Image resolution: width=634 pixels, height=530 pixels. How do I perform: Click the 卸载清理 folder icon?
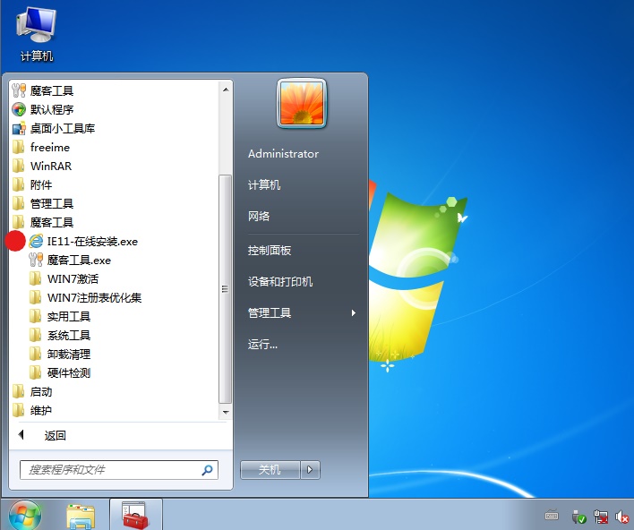35,355
